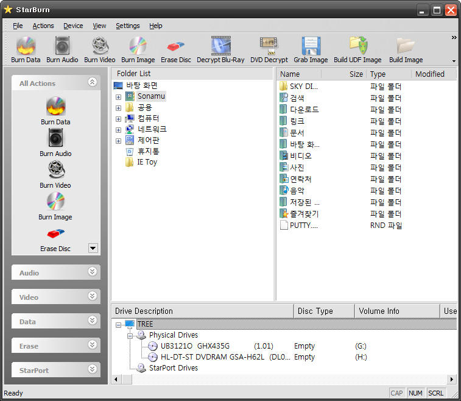Collapse the TREE root node
Image resolution: width=461 pixels, height=401 pixels.
118,325
